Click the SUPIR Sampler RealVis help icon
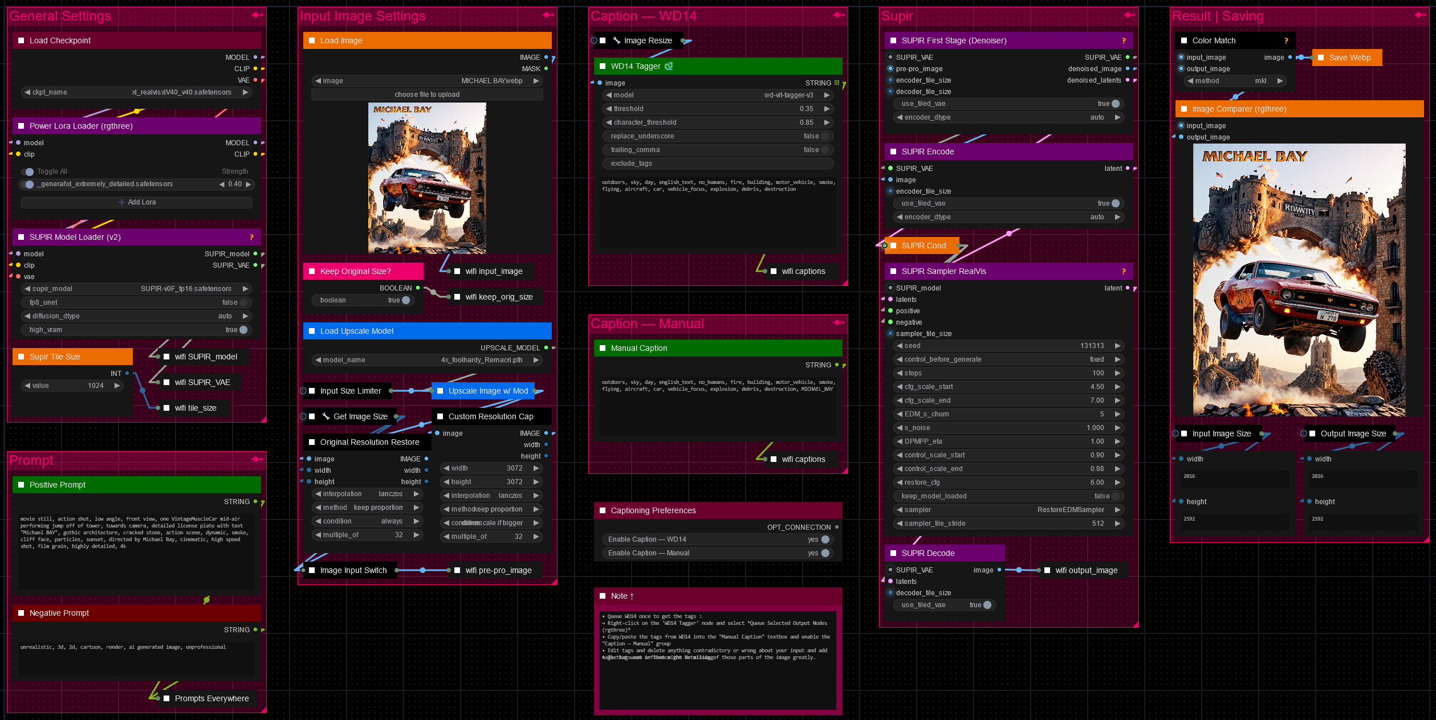1436x720 pixels. 1124,271
